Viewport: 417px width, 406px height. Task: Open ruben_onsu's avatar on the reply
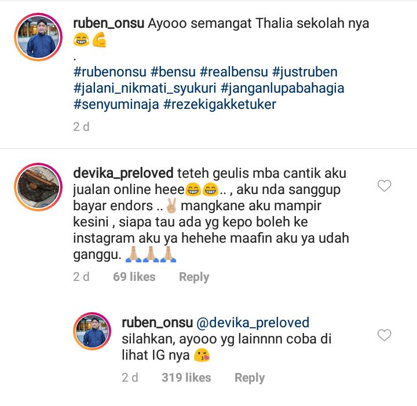(x=92, y=331)
